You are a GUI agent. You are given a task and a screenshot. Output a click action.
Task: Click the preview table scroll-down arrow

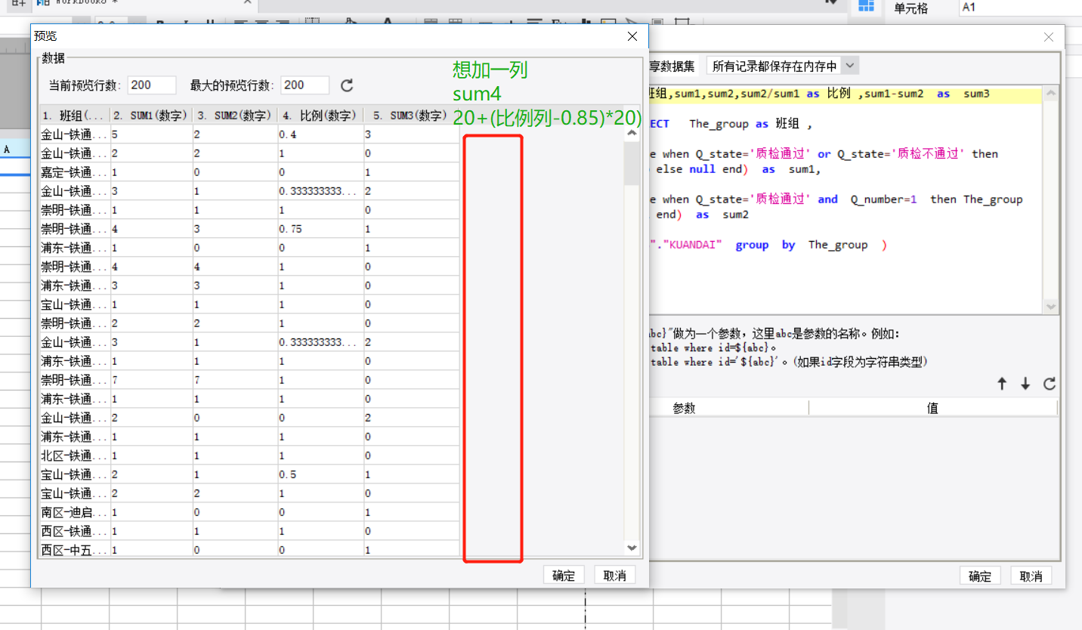click(x=632, y=548)
